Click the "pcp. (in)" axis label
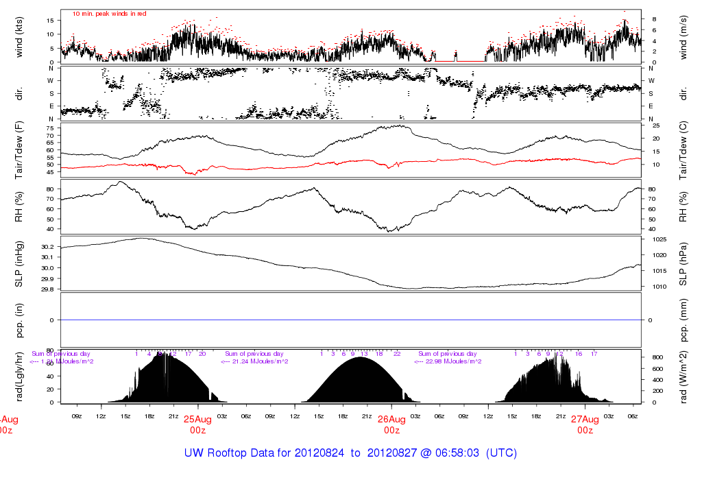The height and width of the screenshot is (480, 702). tap(19, 320)
